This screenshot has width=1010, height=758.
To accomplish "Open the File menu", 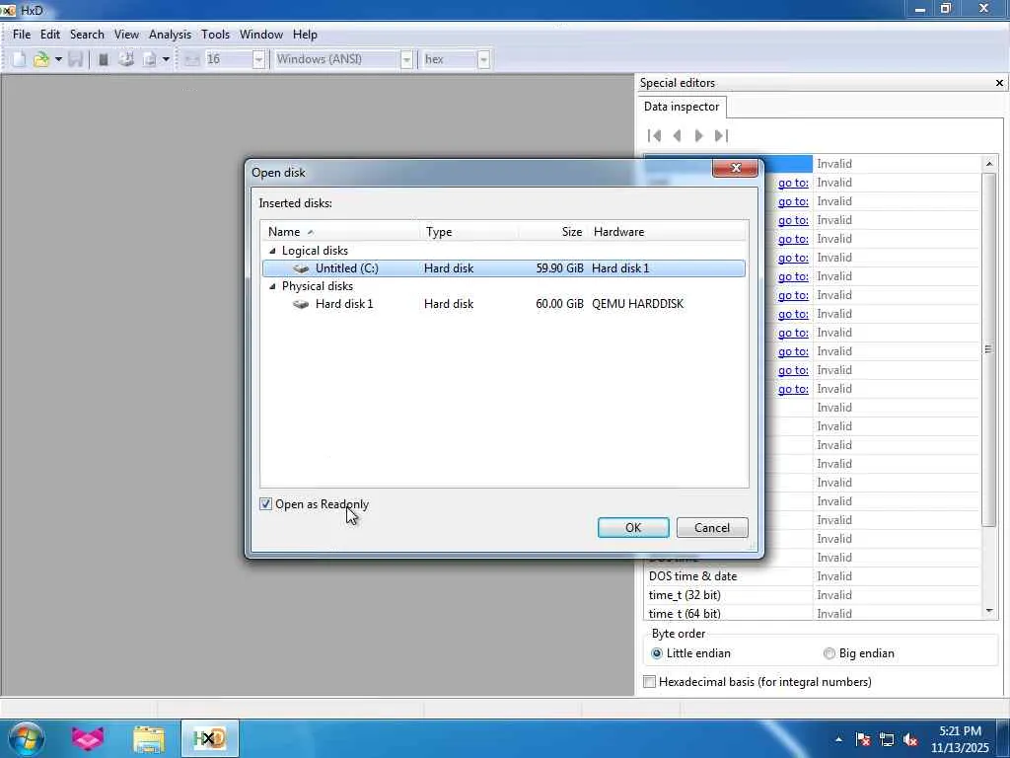I will coord(22,35).
